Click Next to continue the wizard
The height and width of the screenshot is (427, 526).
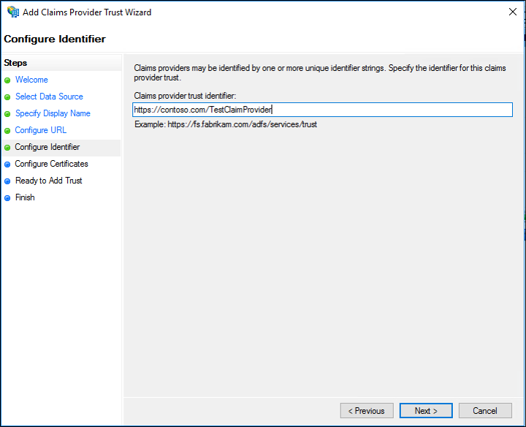(426, 411)
